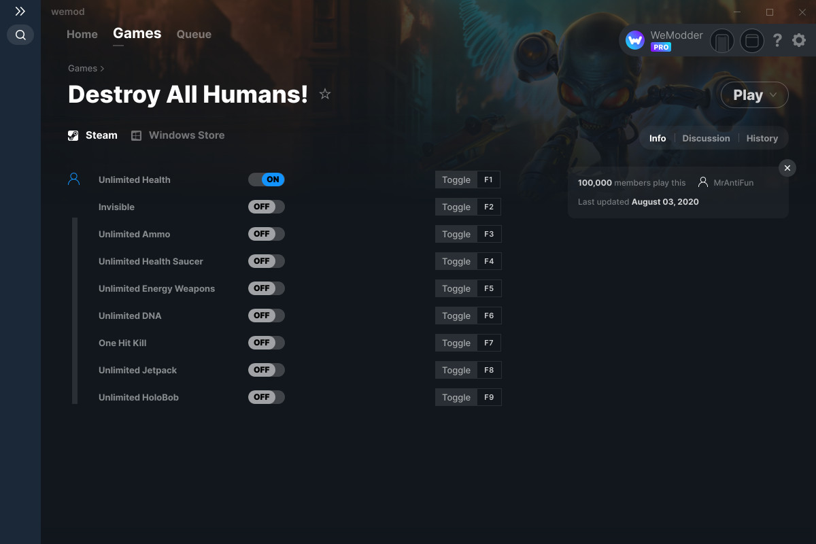
Task: Change the F9 hotkey for Unlimited HoloBob
Action: click(489, 397)
